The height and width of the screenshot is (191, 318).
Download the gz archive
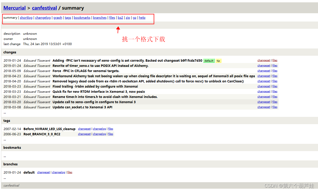pyautogui.click(x=135, y=18)
